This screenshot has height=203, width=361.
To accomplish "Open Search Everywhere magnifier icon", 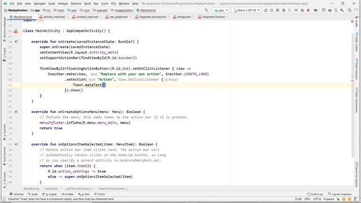I will click(350, 10).
